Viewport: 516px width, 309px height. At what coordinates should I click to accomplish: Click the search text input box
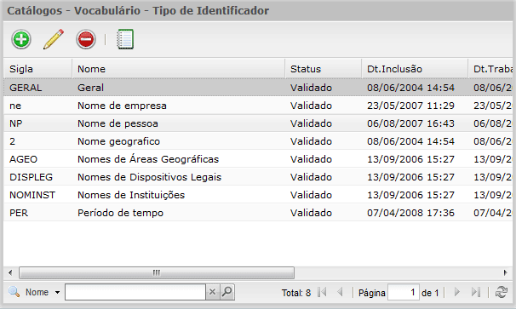click(x=135, y=292)
